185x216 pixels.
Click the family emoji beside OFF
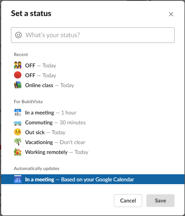(x=18, y=65)
